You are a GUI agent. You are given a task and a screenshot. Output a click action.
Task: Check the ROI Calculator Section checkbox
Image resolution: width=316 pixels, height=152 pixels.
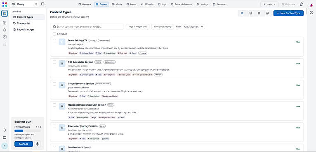tap(54, 62)
